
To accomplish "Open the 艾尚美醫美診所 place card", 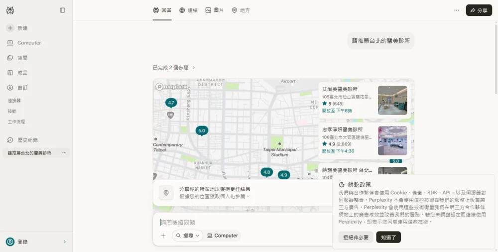I will pos(365,100).
